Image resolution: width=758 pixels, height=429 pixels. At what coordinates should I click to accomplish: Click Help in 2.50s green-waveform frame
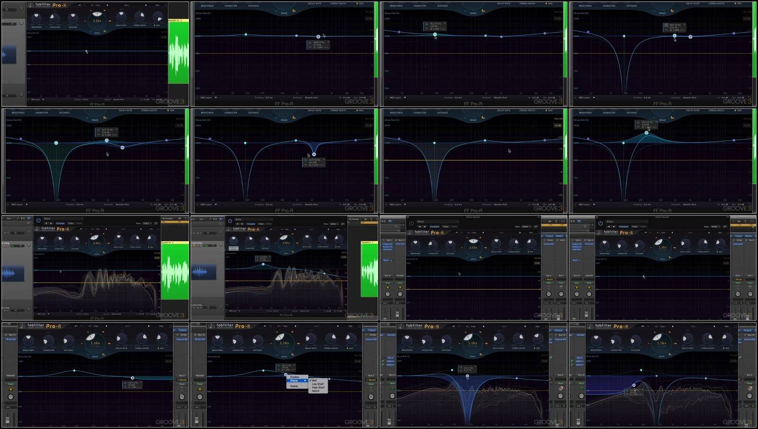tap(157, 5)
